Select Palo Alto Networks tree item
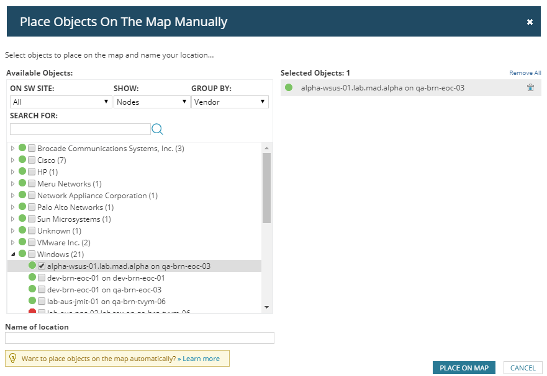Screen dimensions: 547x376 pyautogui.click(x=75, y=208)
